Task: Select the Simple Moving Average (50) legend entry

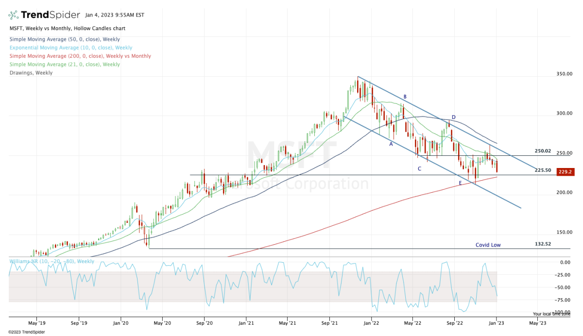Action: tap(64, 39)
